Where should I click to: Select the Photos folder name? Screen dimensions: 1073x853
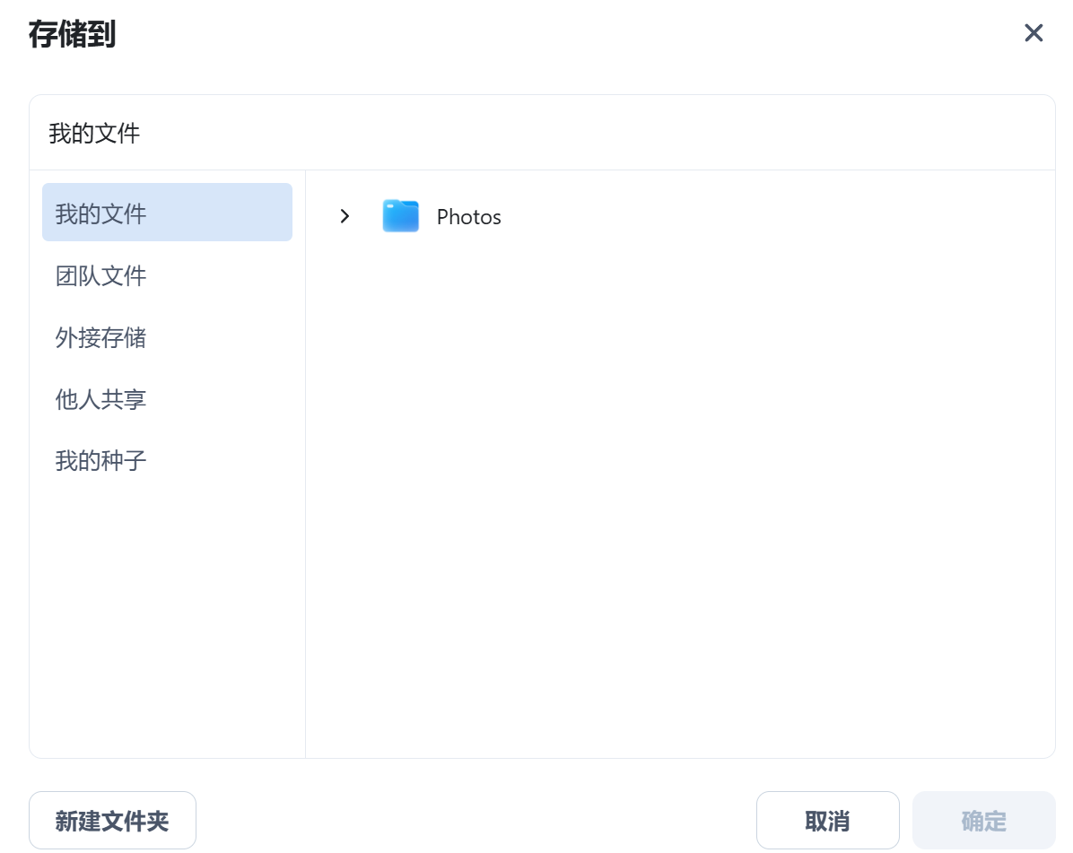coord(468,217)
